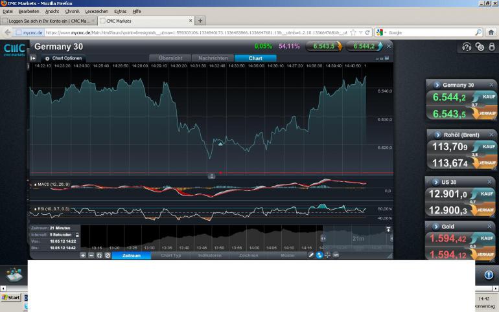The height and width of the screenshot is (312, 499).
Task: Click the zoom in plus icon below chart
Action: point(83,255)
